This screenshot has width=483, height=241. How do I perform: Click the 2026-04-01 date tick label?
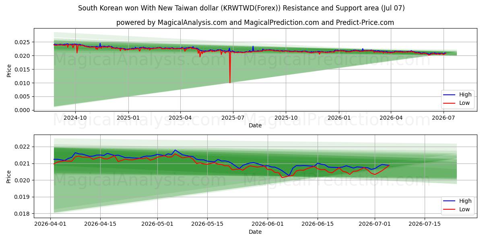tap(50, 224)
